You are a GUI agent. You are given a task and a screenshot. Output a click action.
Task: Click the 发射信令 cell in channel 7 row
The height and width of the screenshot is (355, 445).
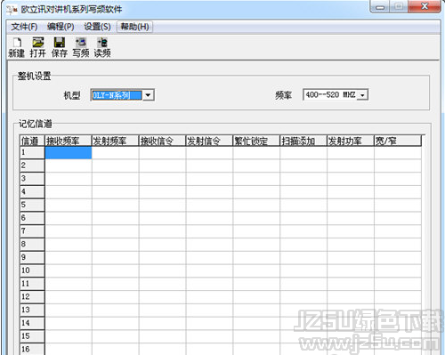point(209,231)
